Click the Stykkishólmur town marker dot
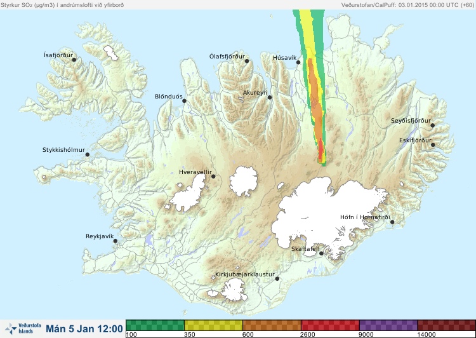Image resolution: width=476 pixels, height=338 pixels. point(88,155)
